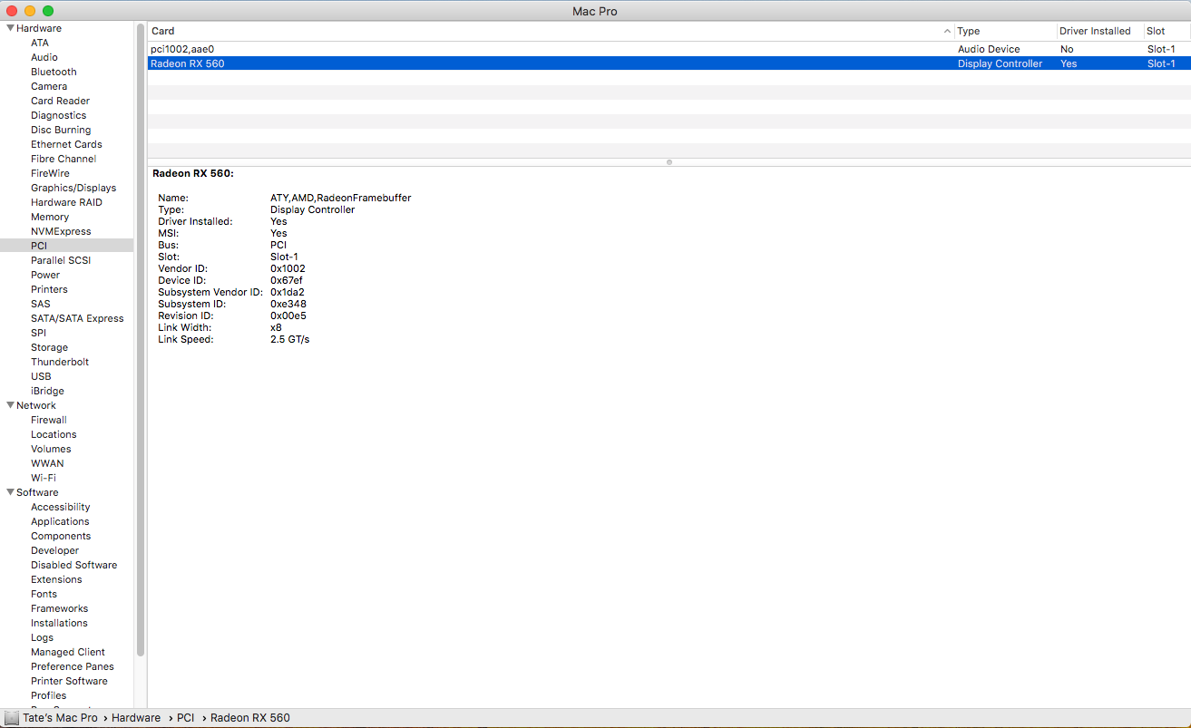This screenshot has height=728, width=1191.
Task: Click the sidebar vertical scrollbar
Action: (141, 340)
